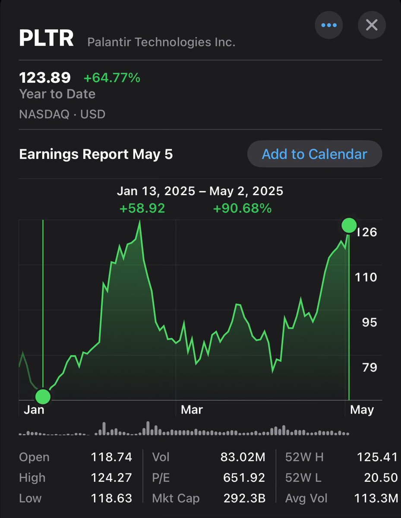Tap the +58.92 price change value

pos(142,208)
